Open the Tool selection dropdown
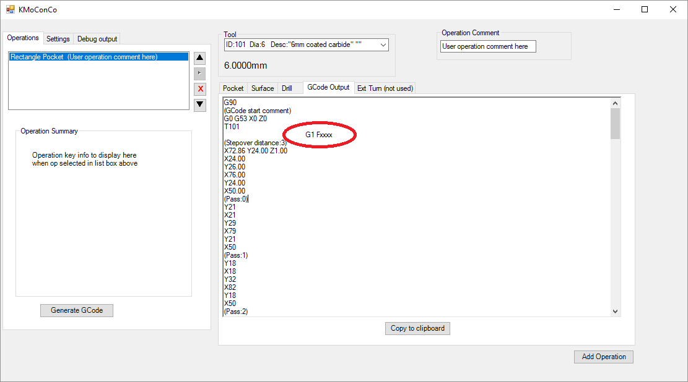Image resolution: width=688 pixels, height=382 pixels. (x=383, y=45)
